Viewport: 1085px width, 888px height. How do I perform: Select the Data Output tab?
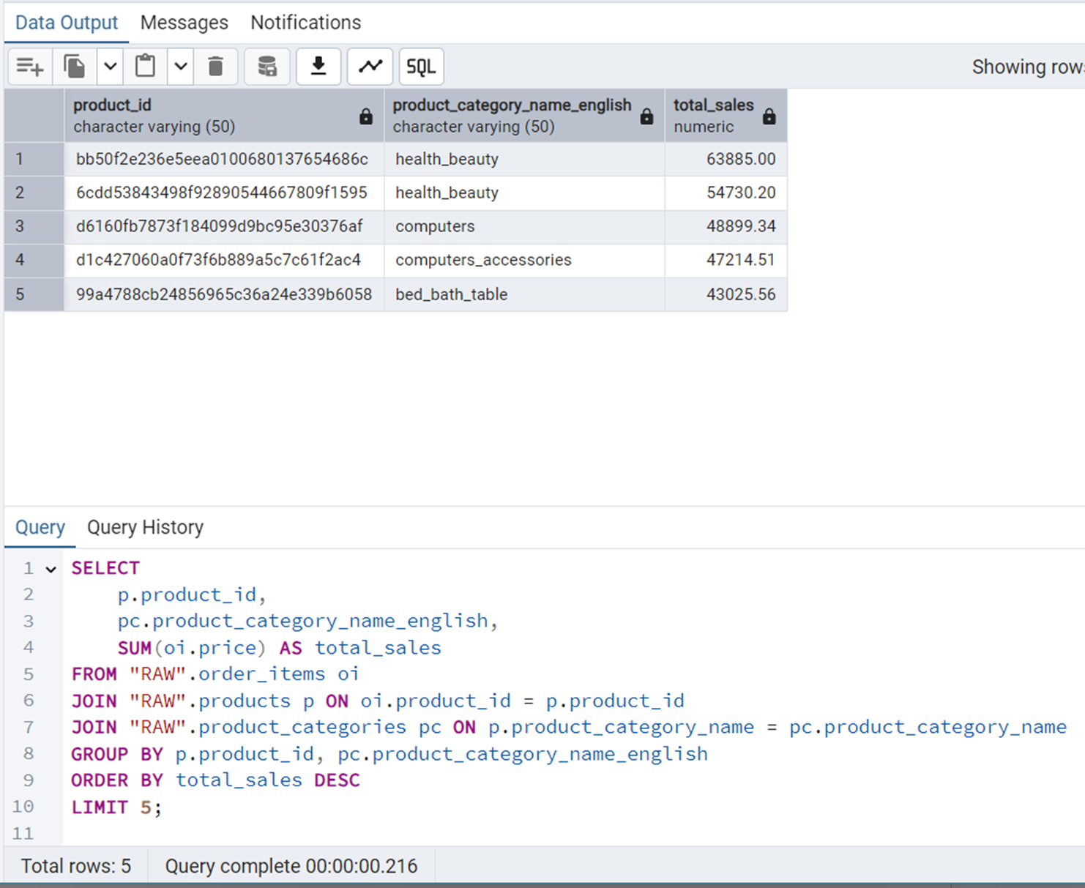click(x=67, y=23)
